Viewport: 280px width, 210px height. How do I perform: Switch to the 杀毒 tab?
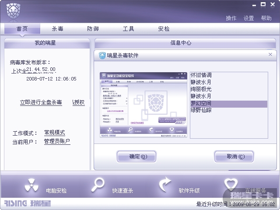pyautogui.click(x=57, y=28)
